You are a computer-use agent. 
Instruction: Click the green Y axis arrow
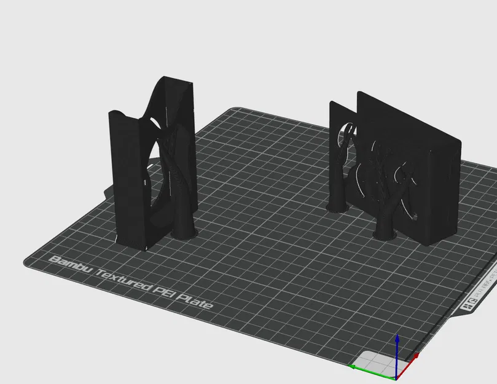pos(372,372)
